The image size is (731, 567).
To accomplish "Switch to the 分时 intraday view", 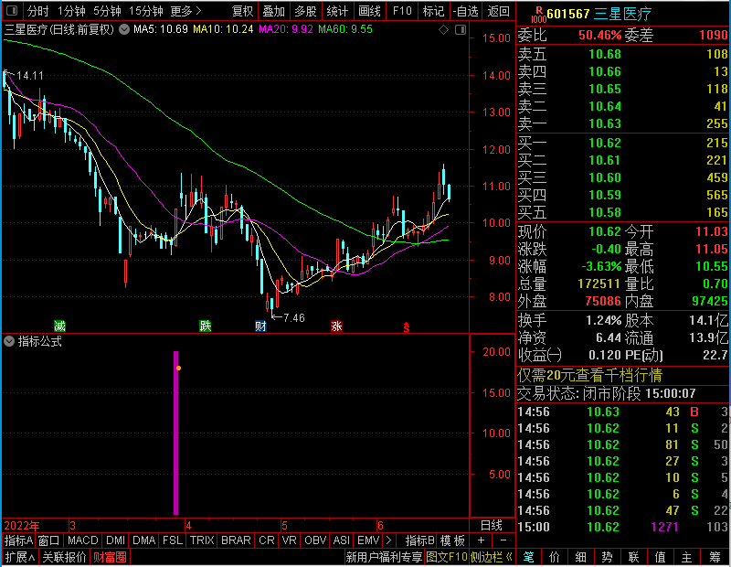I will (37, 11).
